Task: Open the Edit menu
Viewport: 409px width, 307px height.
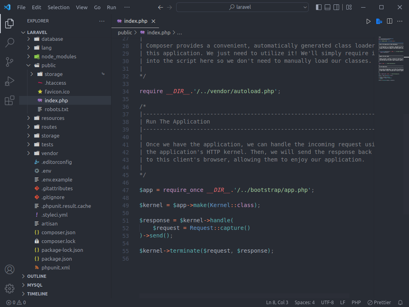Action: pos(36,7)
